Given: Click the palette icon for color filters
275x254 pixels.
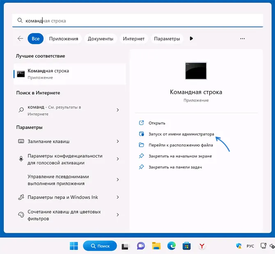Looking at the screenshot, I should click(x=21, y=215).
